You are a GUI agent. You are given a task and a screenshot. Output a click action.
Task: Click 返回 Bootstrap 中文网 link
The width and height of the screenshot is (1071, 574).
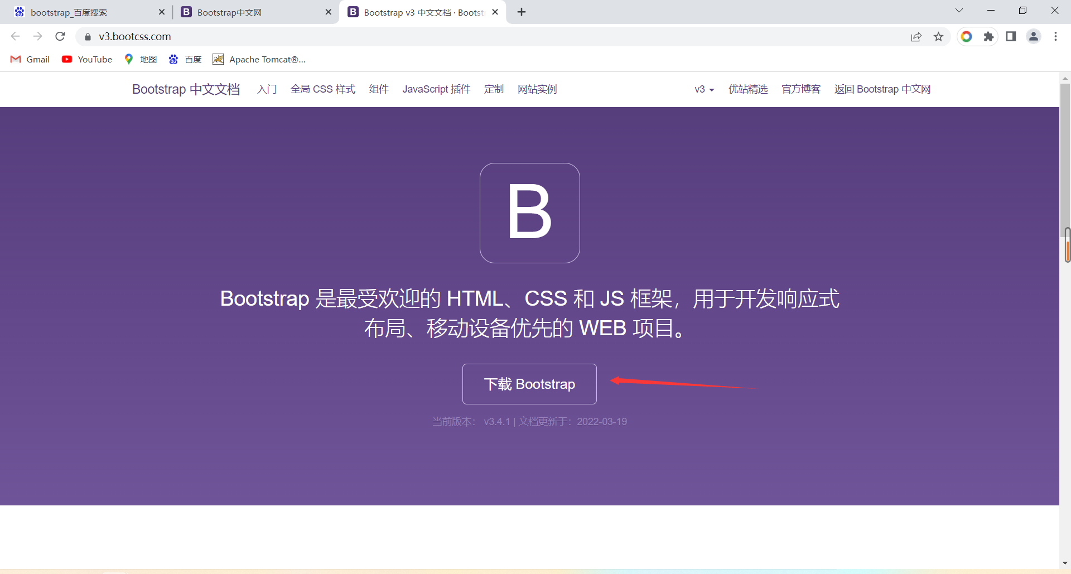pos(882,89)
